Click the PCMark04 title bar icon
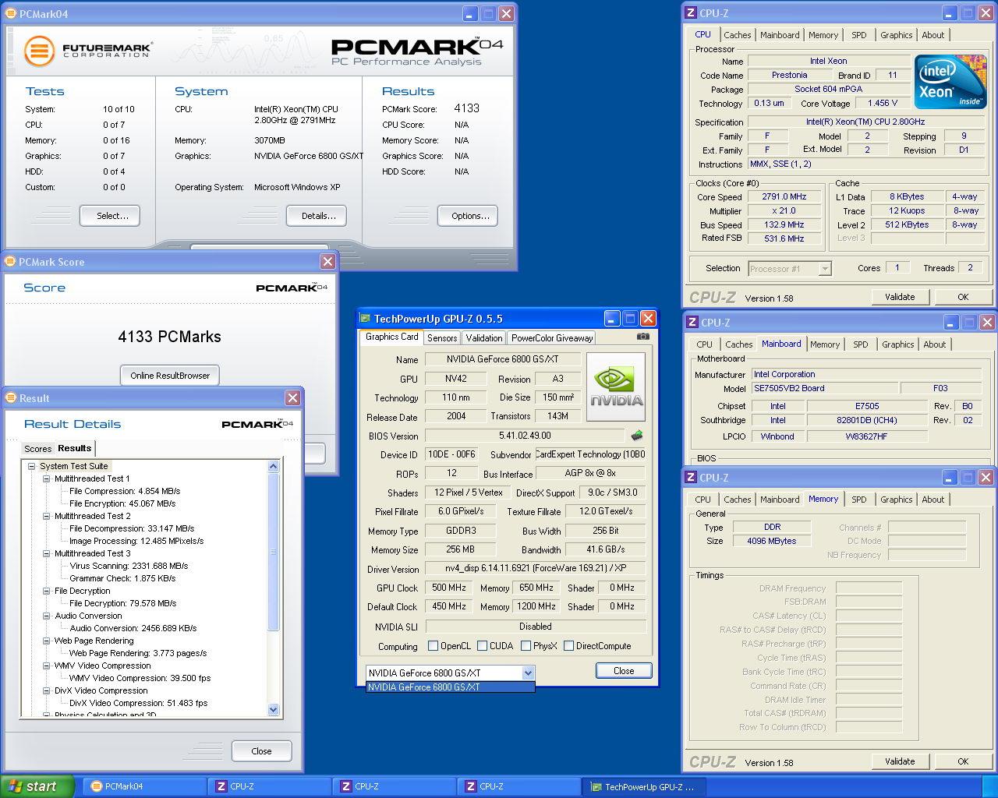Viewport: 998px width, 798px height. tap(11, 13)
